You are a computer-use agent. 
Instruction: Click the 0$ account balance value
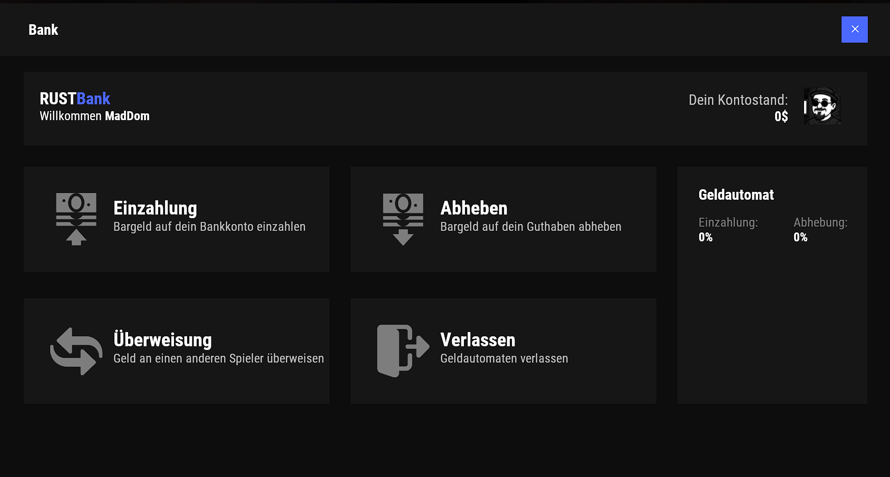click(x=781, y=116)
